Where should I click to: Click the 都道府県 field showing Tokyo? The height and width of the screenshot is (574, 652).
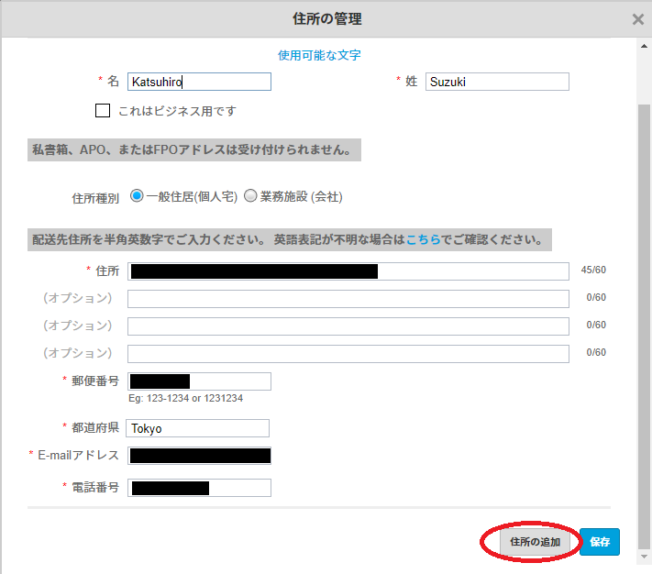coord(197,428)
